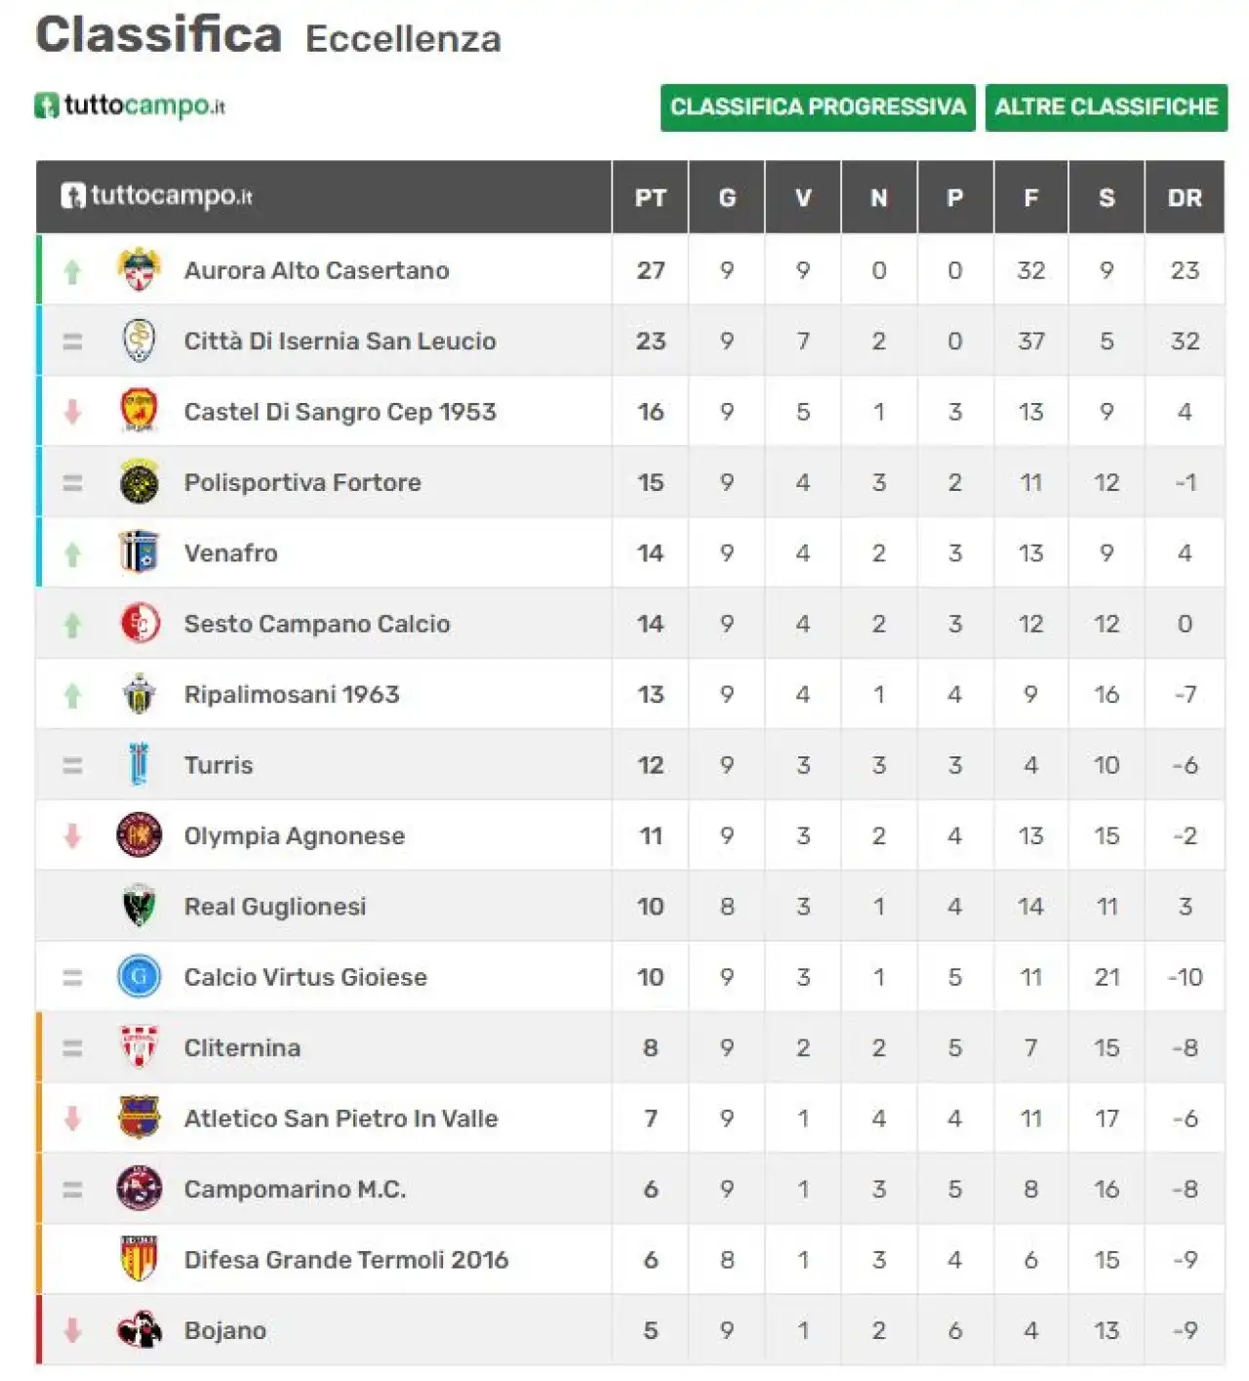Click the Turris team crest
This screenshot has height=1381, width=1249.
tap(139, 764)
